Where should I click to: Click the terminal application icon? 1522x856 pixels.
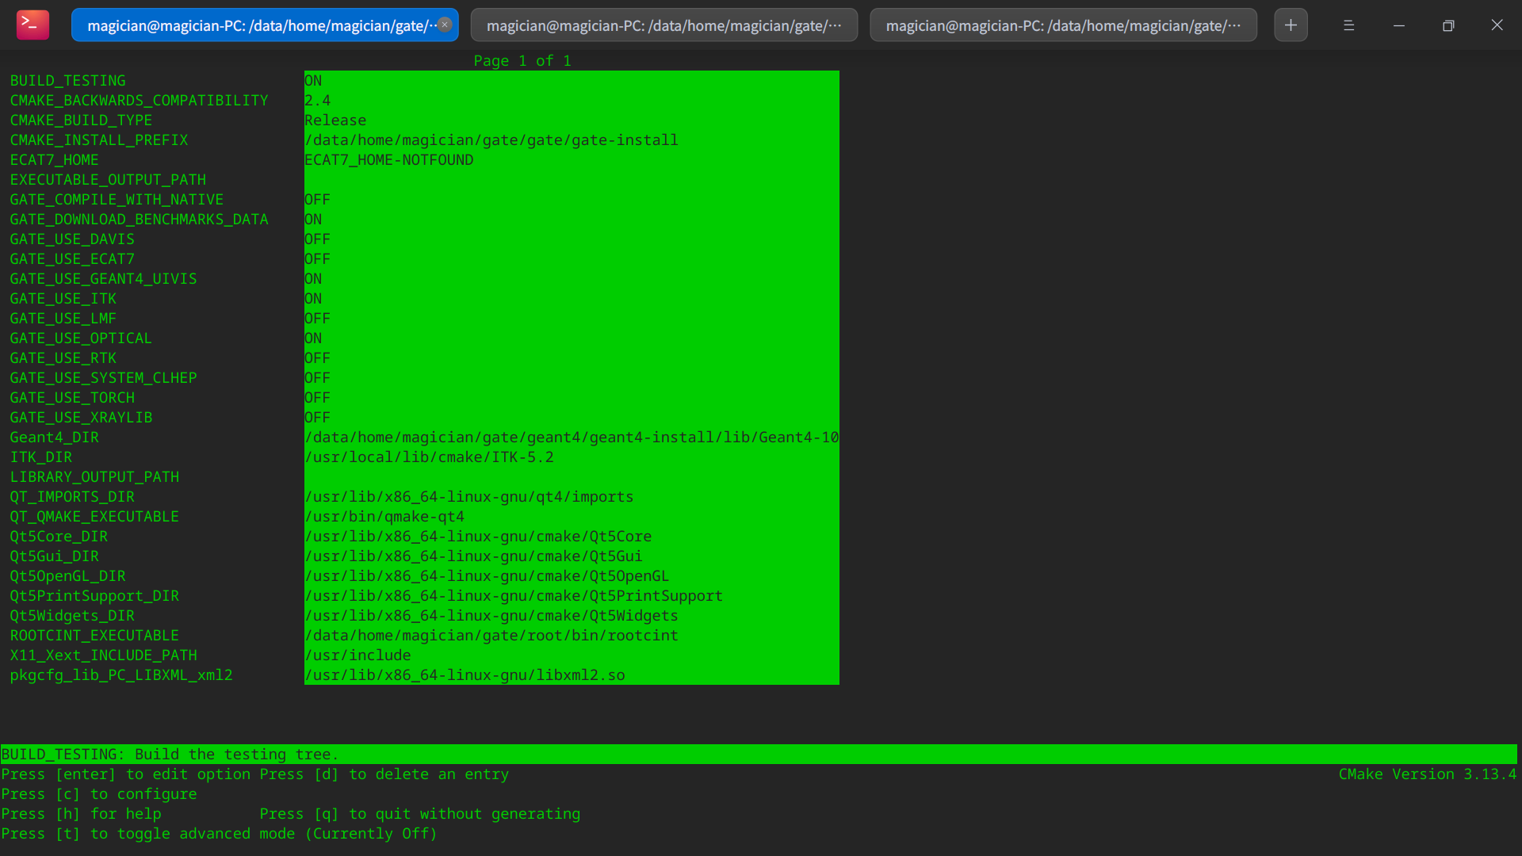click(33, 25)
